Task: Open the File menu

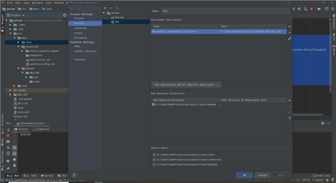Action: point(10,3)
